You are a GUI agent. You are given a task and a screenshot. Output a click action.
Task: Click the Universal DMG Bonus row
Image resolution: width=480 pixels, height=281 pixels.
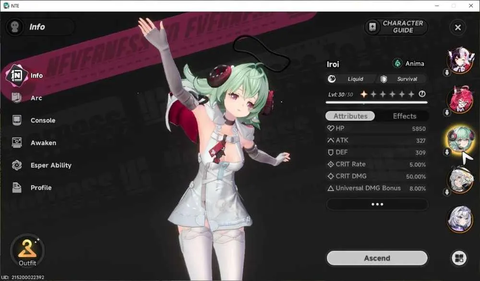coord(376,188)
